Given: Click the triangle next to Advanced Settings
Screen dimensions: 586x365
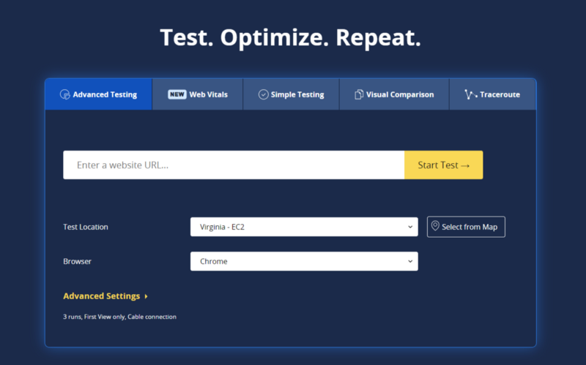Looking at the screenshot, I should pos(146,296).
